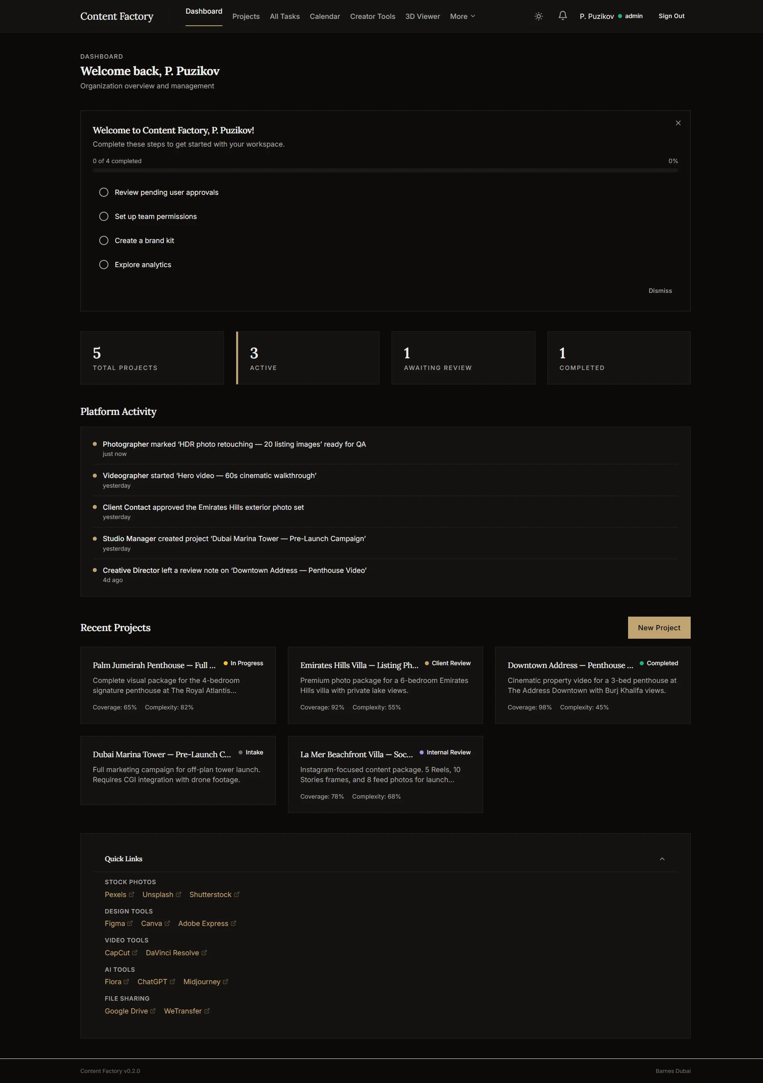The height and width of the screenshot is (1083, 763).
Task: Check off Set up team permissions step
Action: click(104, 217)
